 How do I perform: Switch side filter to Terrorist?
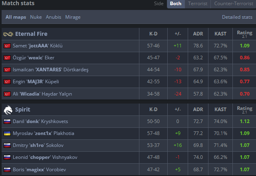coord(198,4)
